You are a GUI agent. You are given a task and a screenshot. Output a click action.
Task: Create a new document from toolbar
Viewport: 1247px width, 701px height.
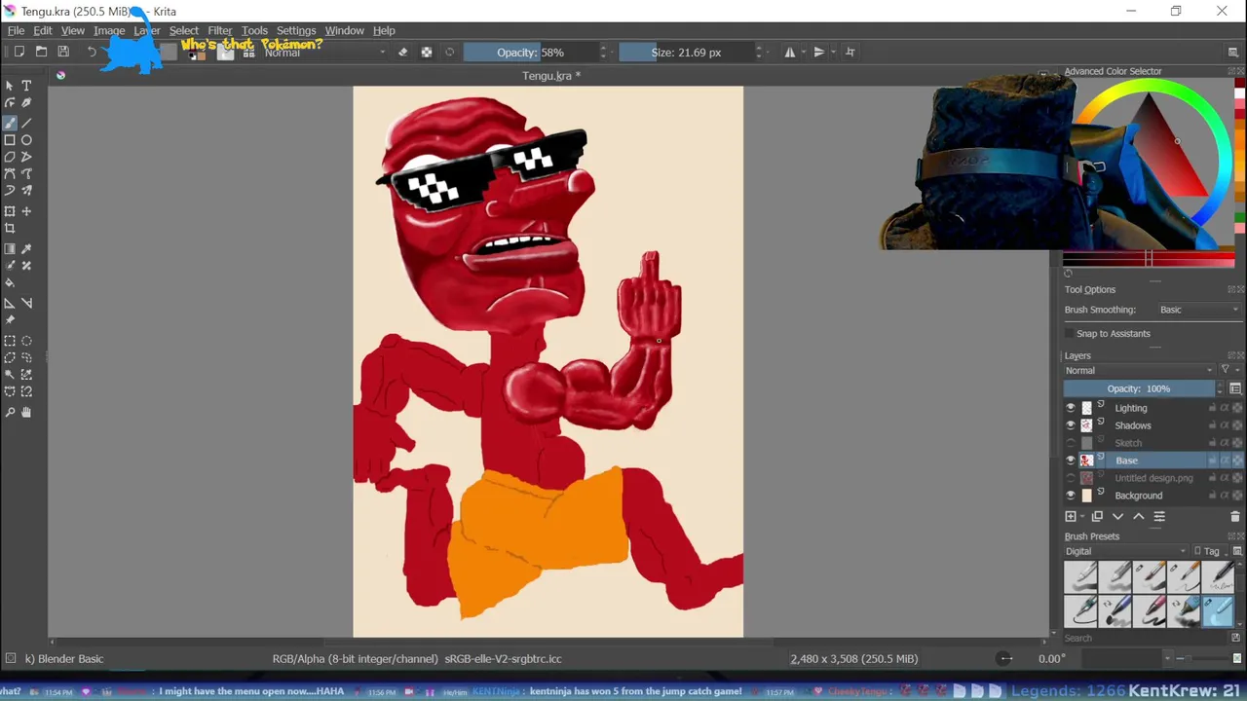tap(19, 52)
